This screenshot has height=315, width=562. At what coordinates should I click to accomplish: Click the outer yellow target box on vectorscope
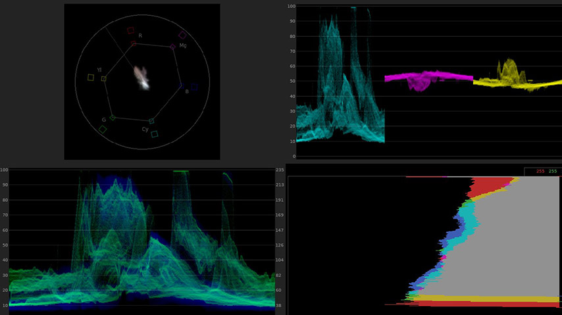(91, 78)
